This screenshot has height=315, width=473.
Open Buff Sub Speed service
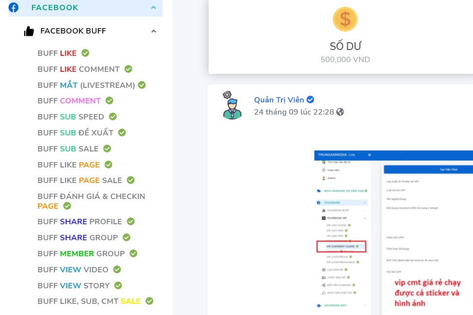coord(71,117)
